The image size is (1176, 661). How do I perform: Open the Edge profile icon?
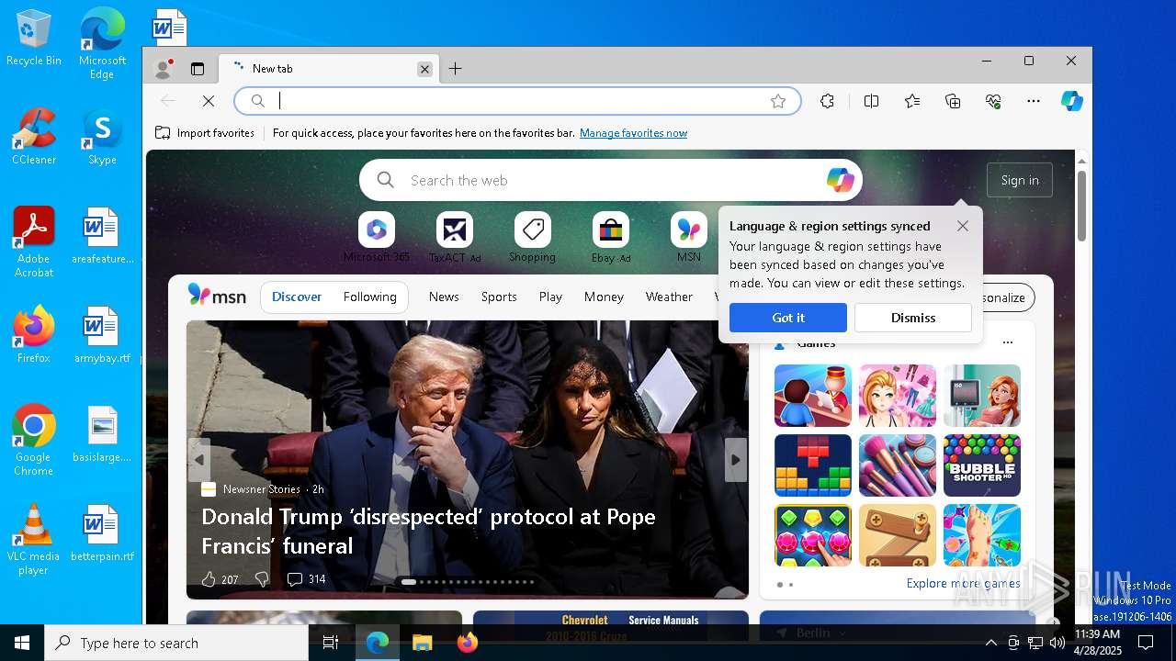(164, 68)
